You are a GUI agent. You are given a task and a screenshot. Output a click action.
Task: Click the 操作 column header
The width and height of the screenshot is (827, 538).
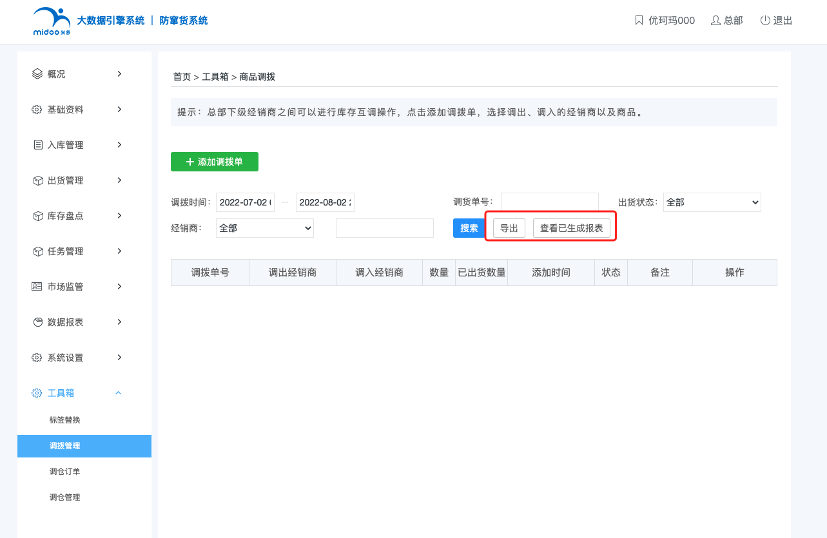coord(735,273)
